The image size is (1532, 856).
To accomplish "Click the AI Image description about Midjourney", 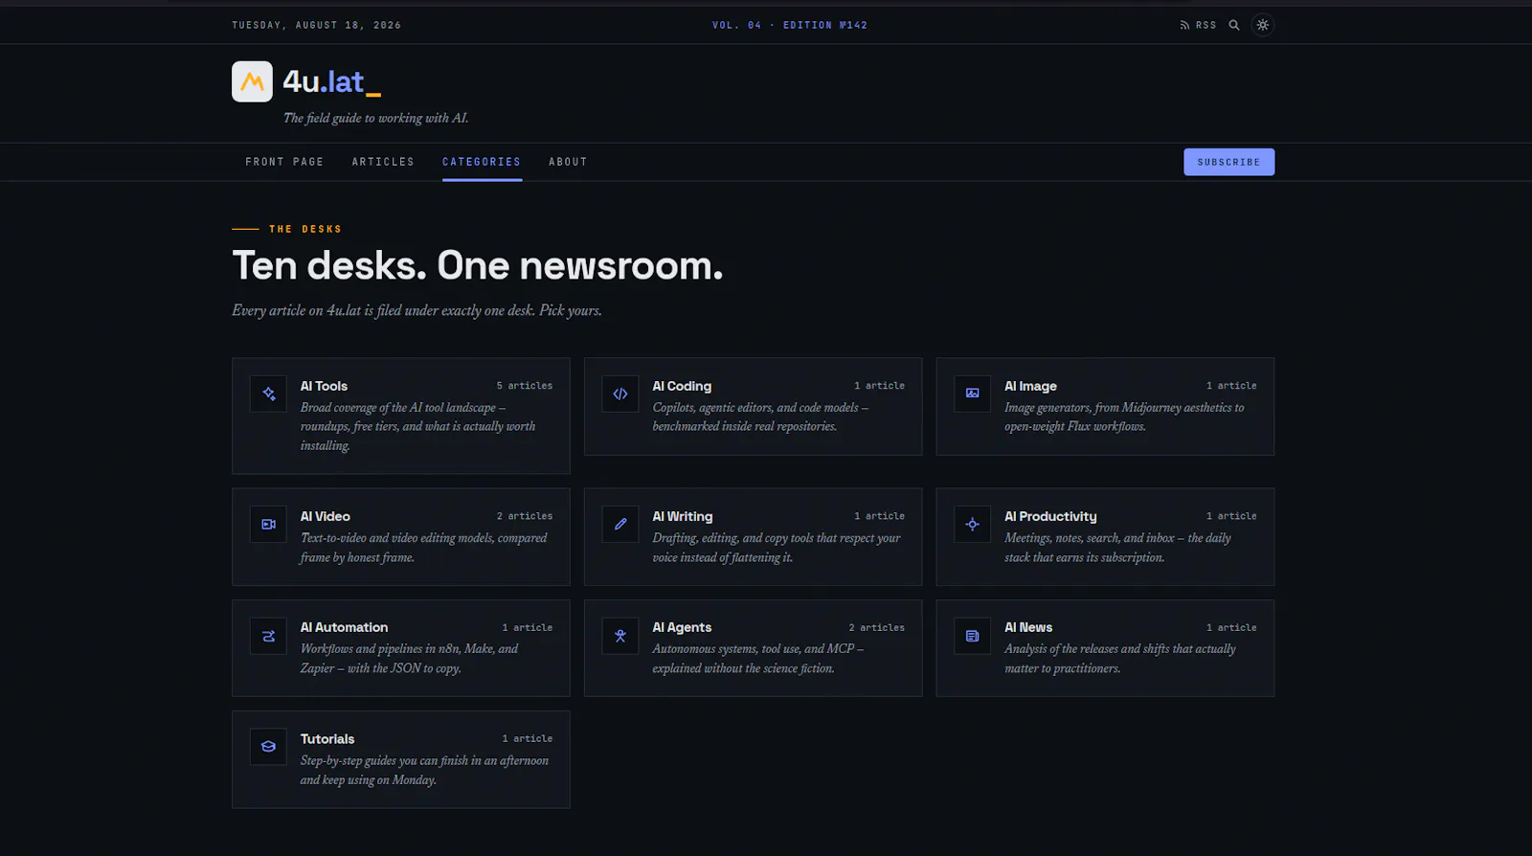I will point(1125,417).
